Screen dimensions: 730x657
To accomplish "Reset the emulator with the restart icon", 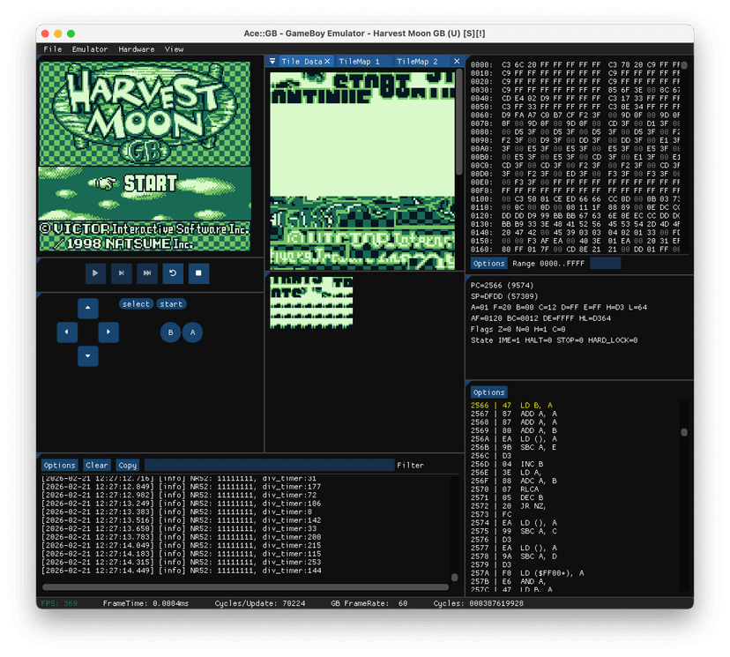I will tap(173, 273).
